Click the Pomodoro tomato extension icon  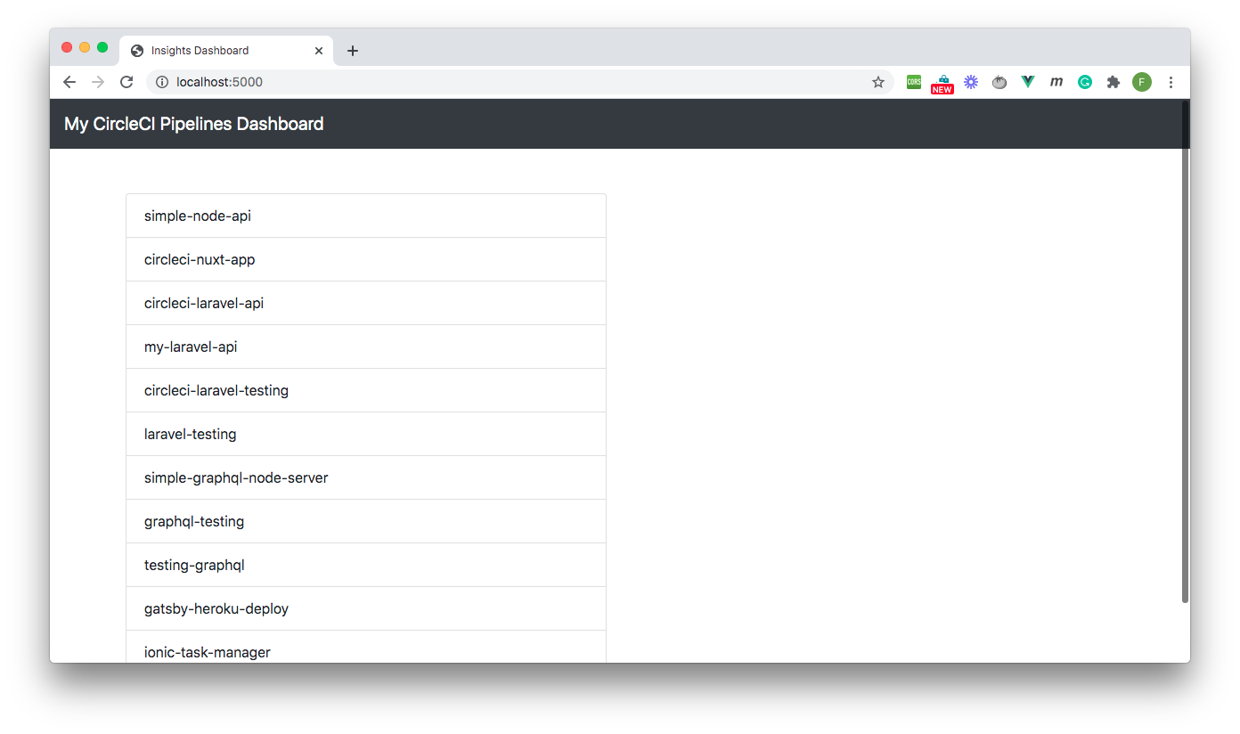pos(999,81)
